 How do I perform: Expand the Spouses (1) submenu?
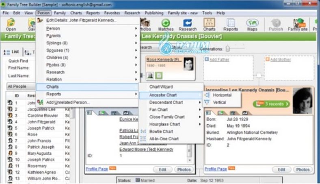coord(136,50)
